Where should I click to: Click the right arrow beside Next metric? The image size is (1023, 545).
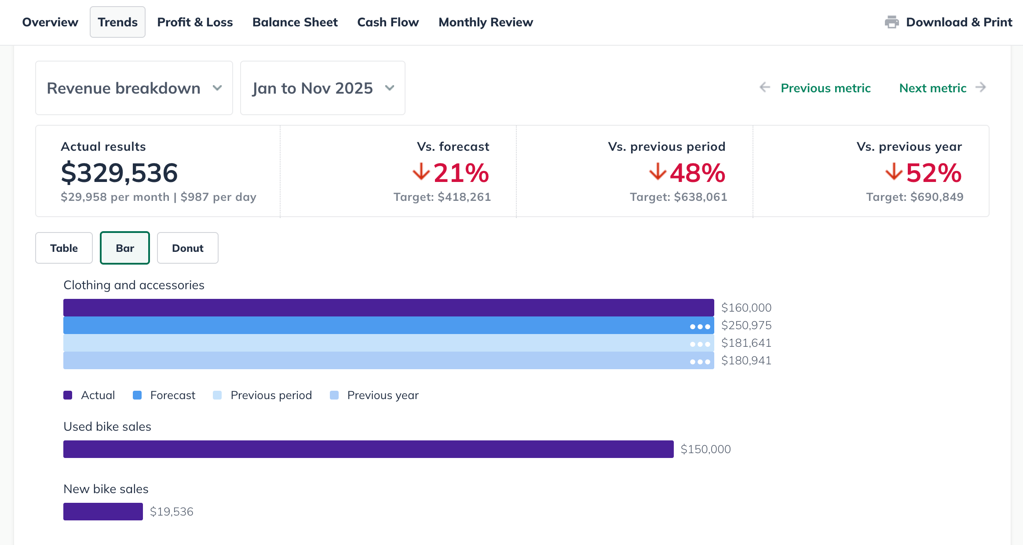(x=980, y=88)
